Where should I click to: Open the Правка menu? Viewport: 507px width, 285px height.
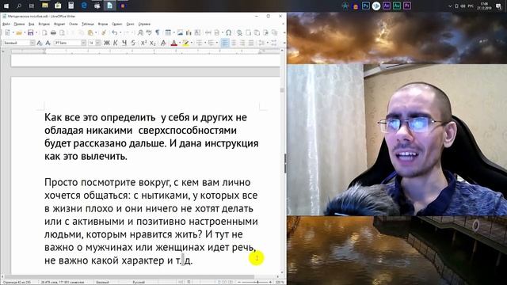(x=19, y=24)
